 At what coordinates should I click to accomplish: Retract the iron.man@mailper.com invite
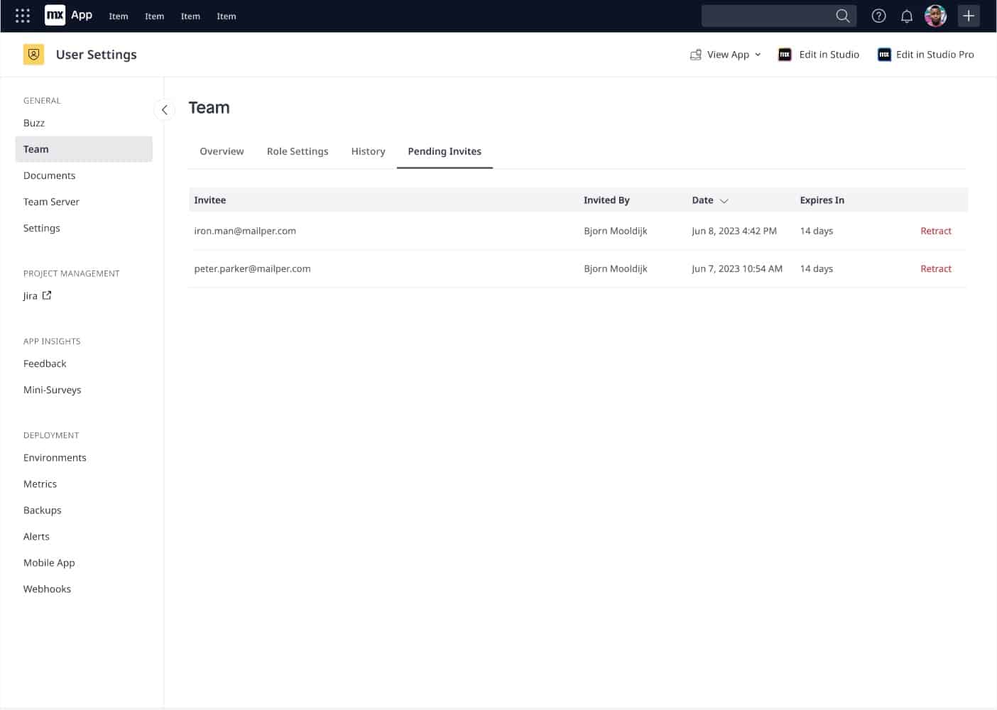[935, 231]
